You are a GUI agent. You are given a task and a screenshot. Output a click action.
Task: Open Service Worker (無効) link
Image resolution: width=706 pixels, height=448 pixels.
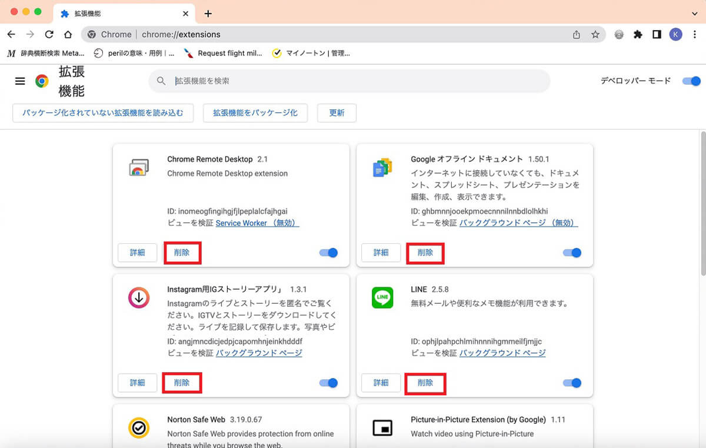pos(258,223)
